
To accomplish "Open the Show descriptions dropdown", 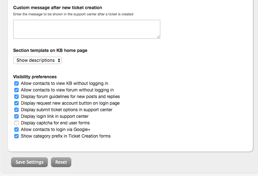I will click(37, 60).
